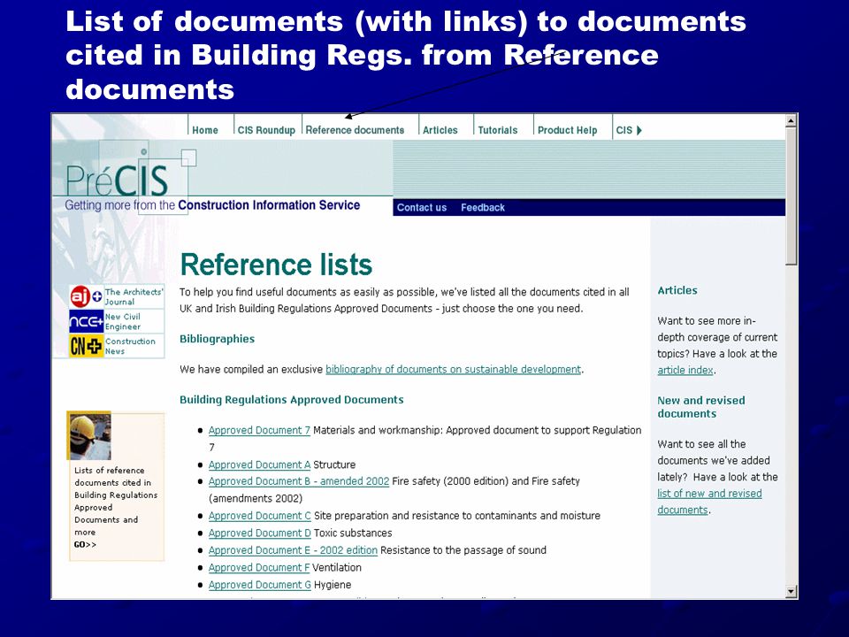Select Reference documents nav item
The image size is (849, 637).
click(355, 131)
